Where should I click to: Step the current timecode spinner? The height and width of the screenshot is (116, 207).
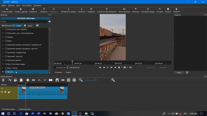[x=68, y=67]
